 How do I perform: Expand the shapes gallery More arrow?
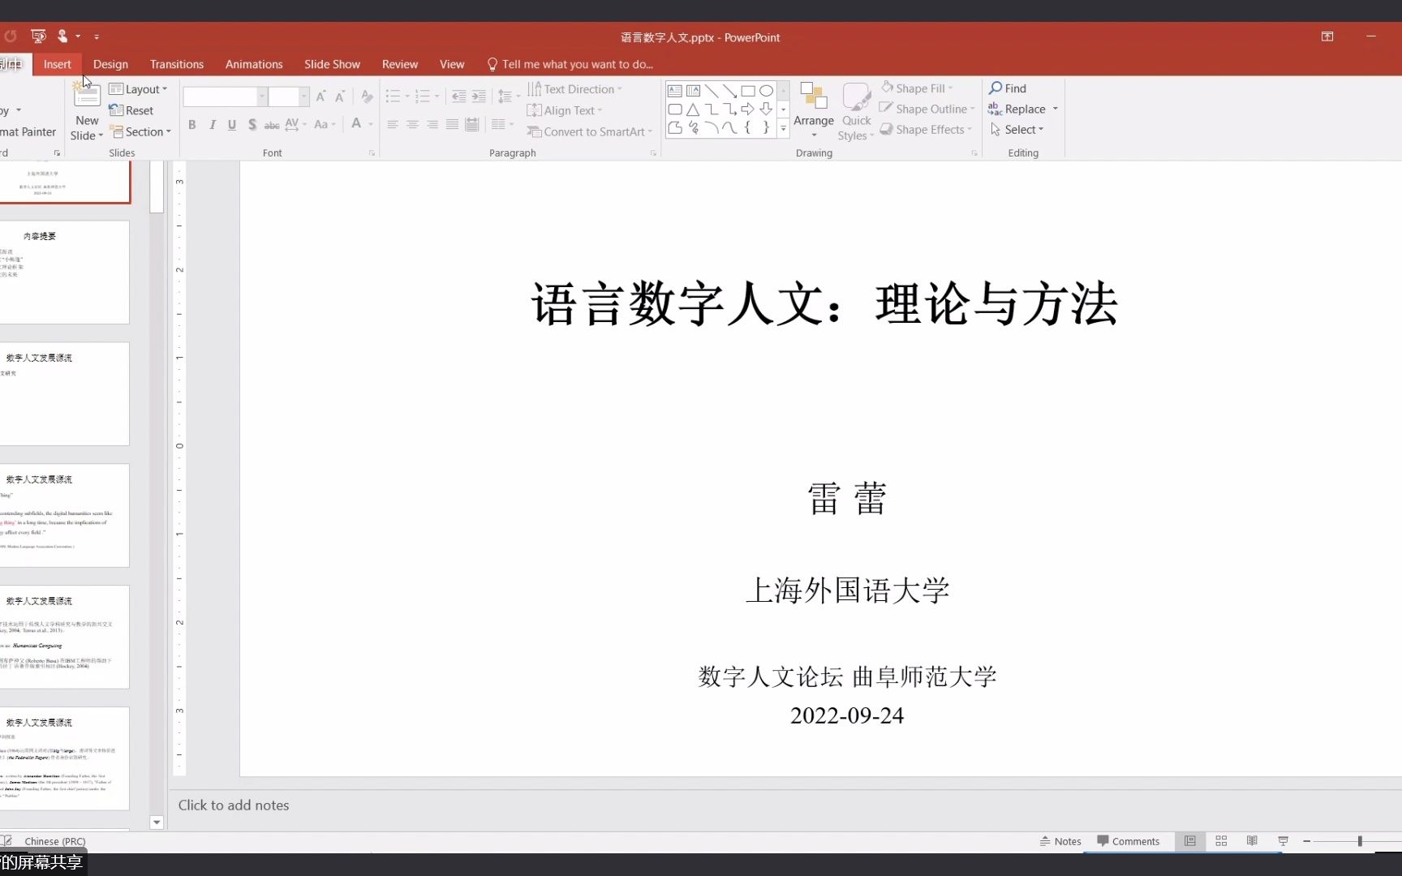(783, 128)
